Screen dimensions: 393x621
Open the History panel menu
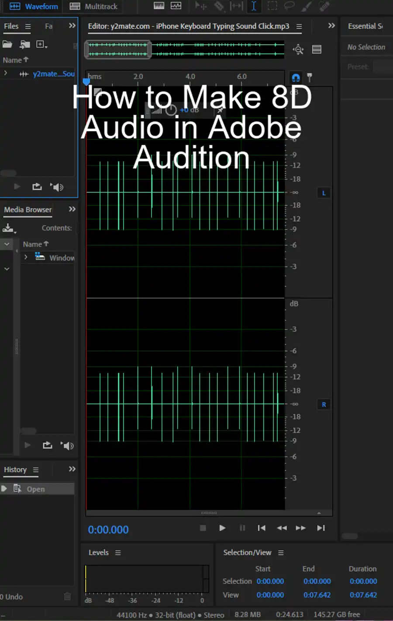(36, 470)
